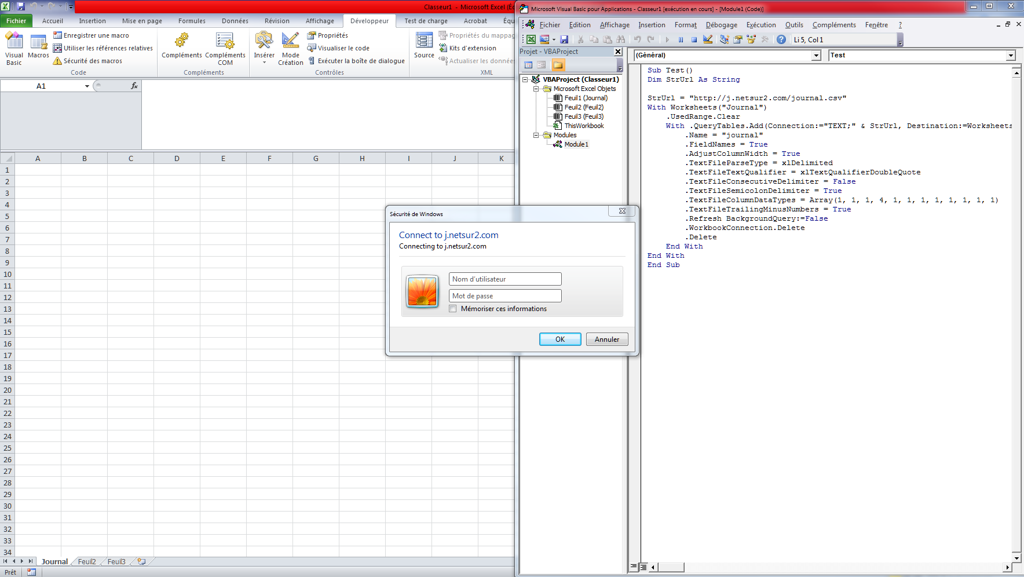Click Visualiser le code
The width and height of the screenshot is (1024, 577).
click(x=338, y=48)
